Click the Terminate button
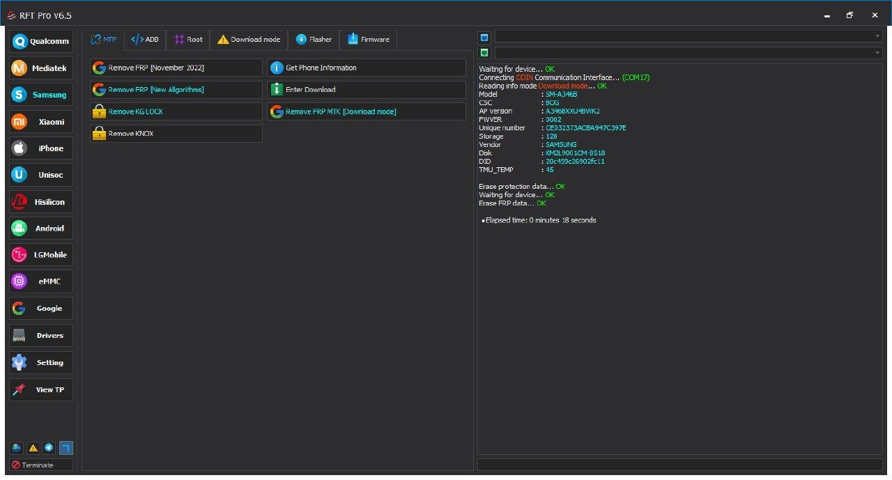The image size is (892, 480). [x=41, y=465]
